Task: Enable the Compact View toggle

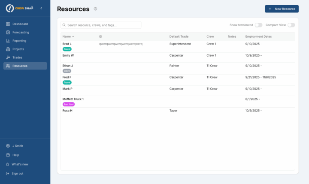Action: [x=291, y=25]
